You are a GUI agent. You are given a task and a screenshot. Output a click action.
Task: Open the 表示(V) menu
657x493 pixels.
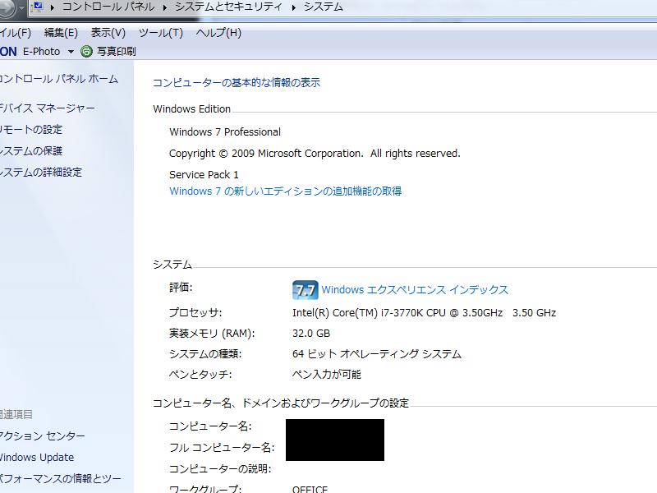[x=108, y=33]
